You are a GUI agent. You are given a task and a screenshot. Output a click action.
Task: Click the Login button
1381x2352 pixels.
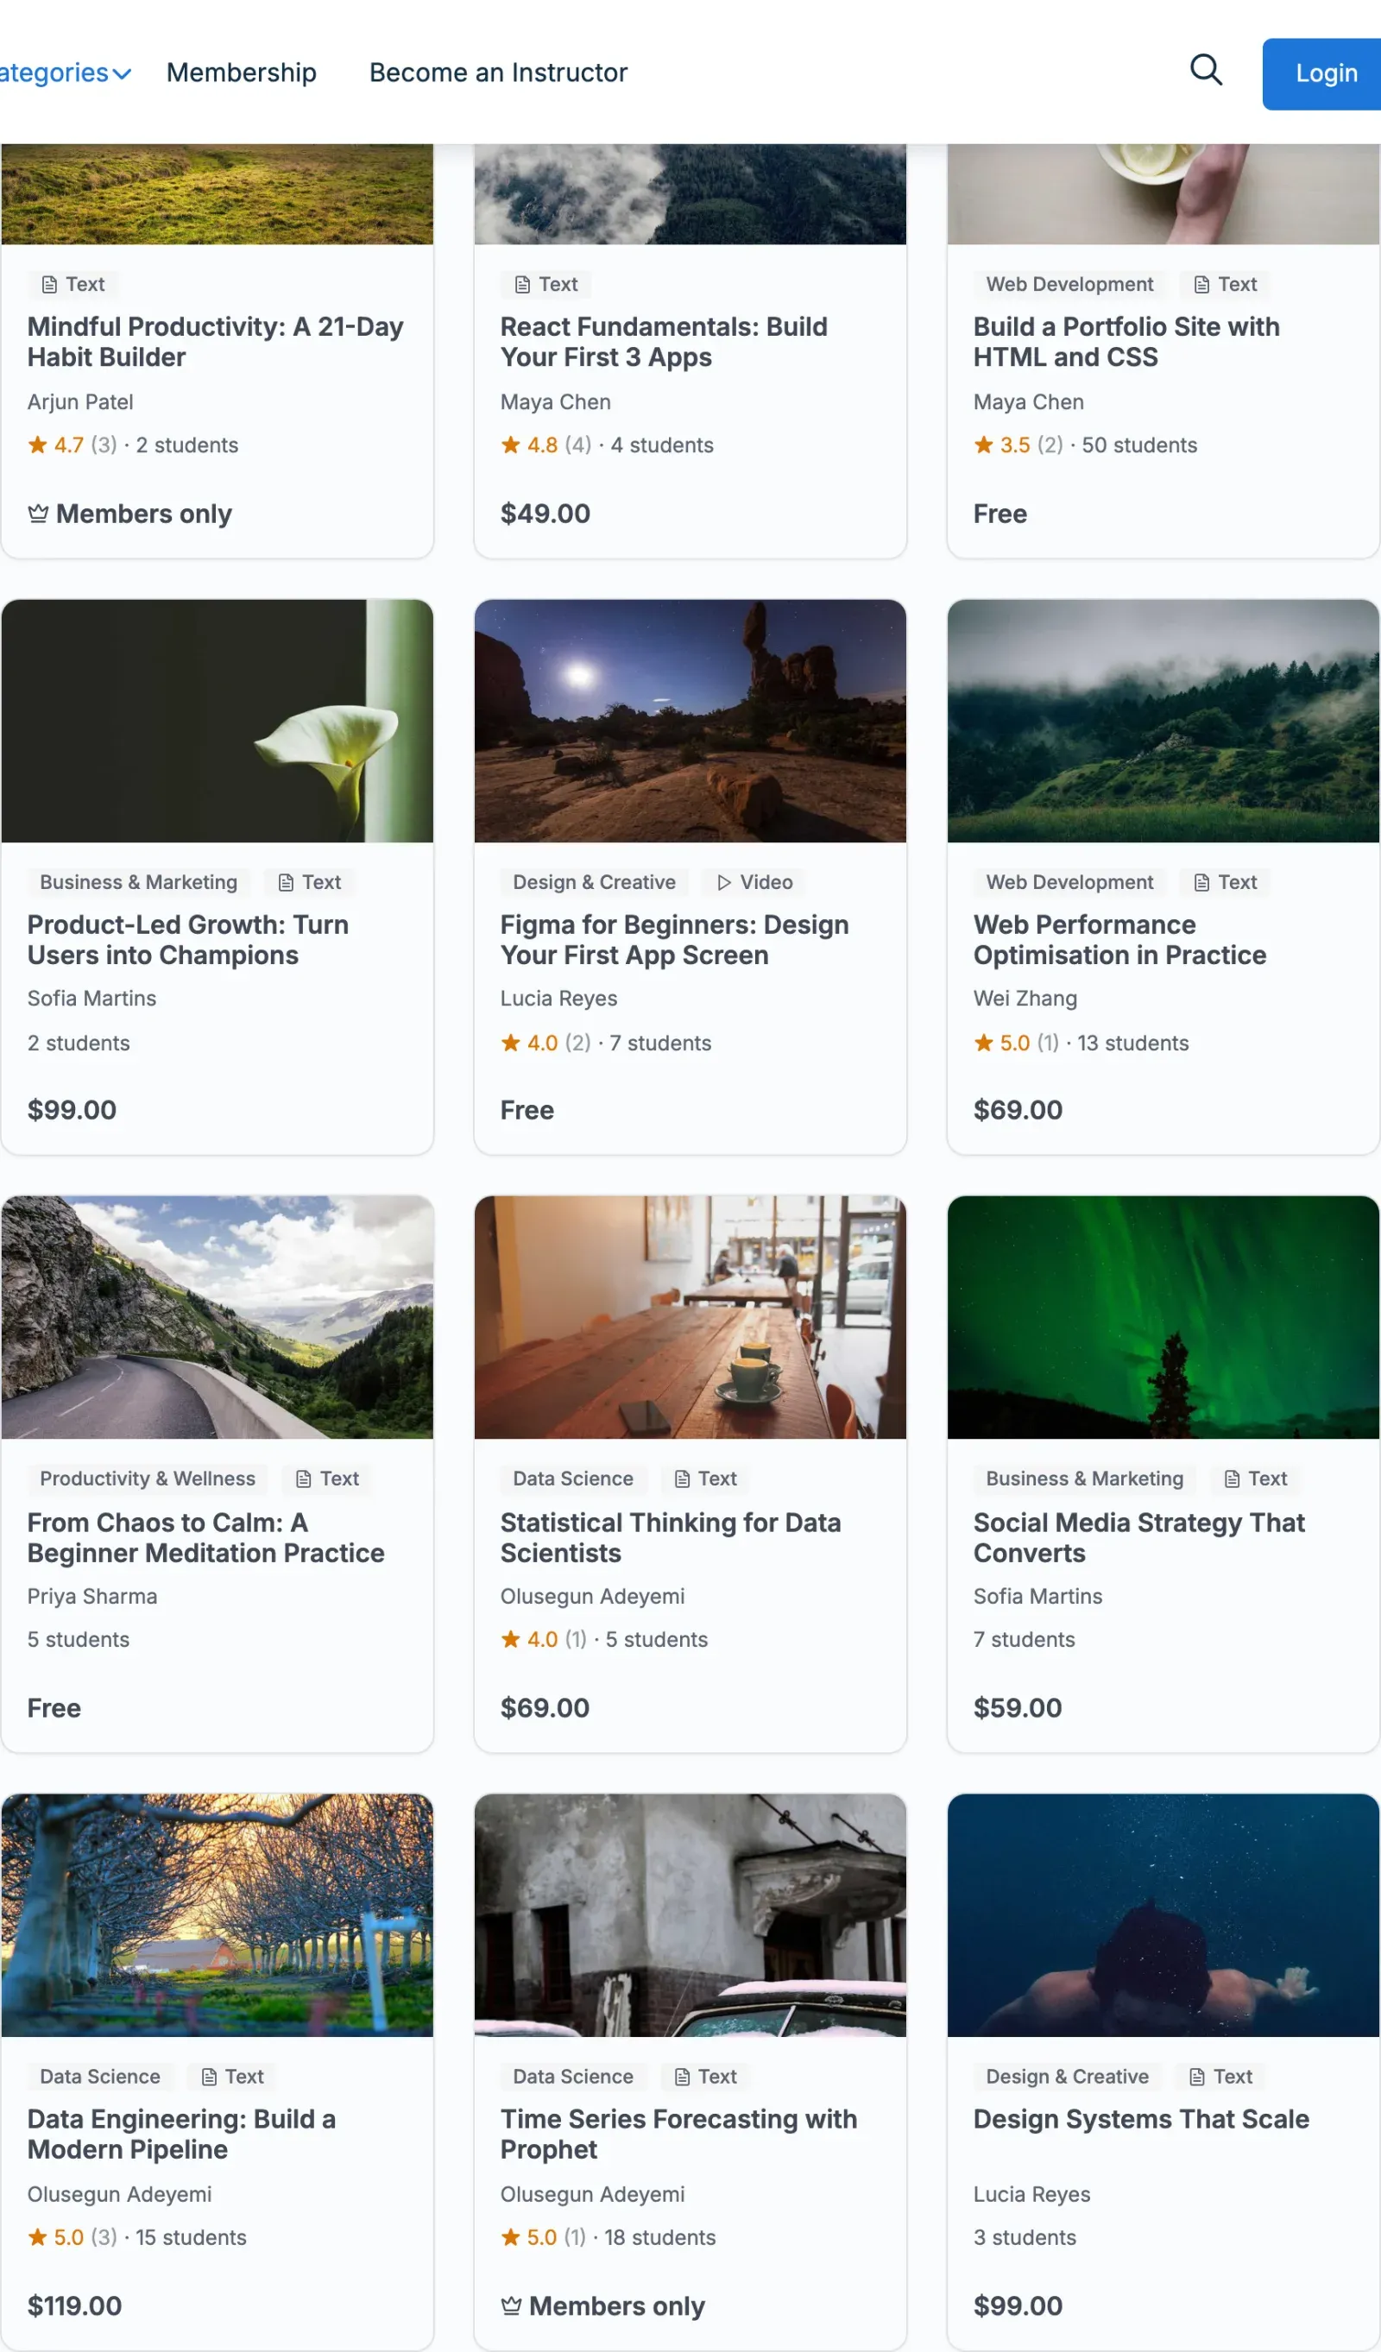coord(1324,73)
